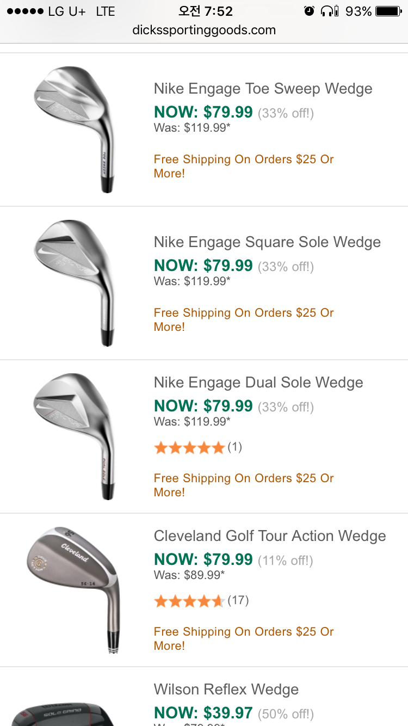Image resolution: width=408 pixels, height=726 pixels.
Task: View the five-star rating on Dual Sole Wedge
Action: (189, 448)
